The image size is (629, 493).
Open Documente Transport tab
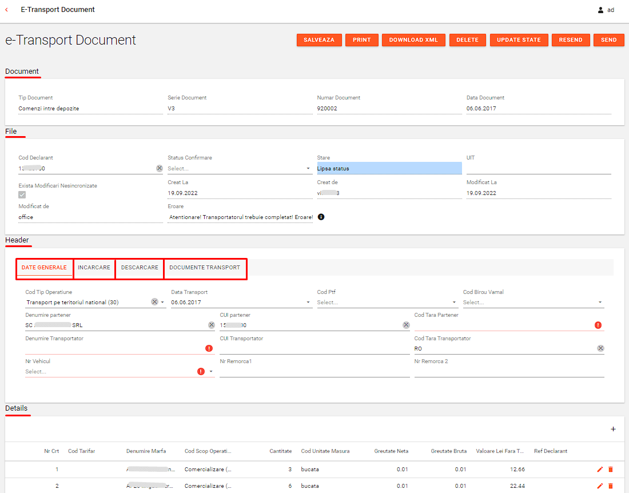click(205, 268)
